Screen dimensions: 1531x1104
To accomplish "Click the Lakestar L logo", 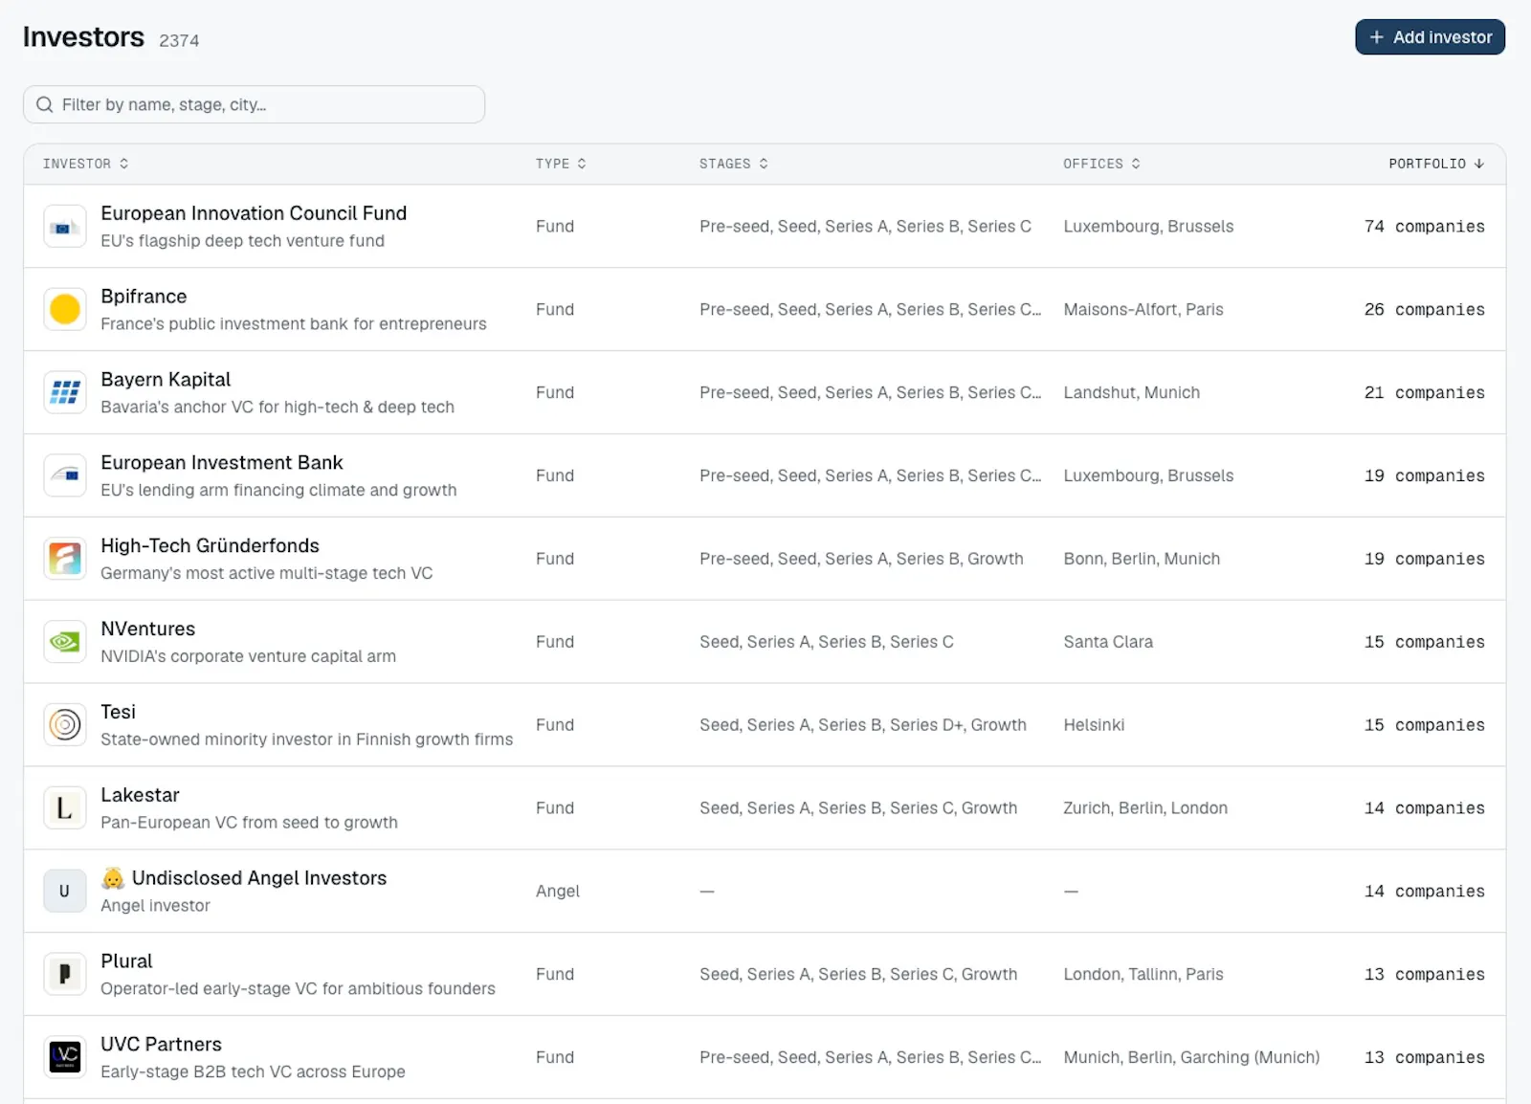I will point(65,808).
